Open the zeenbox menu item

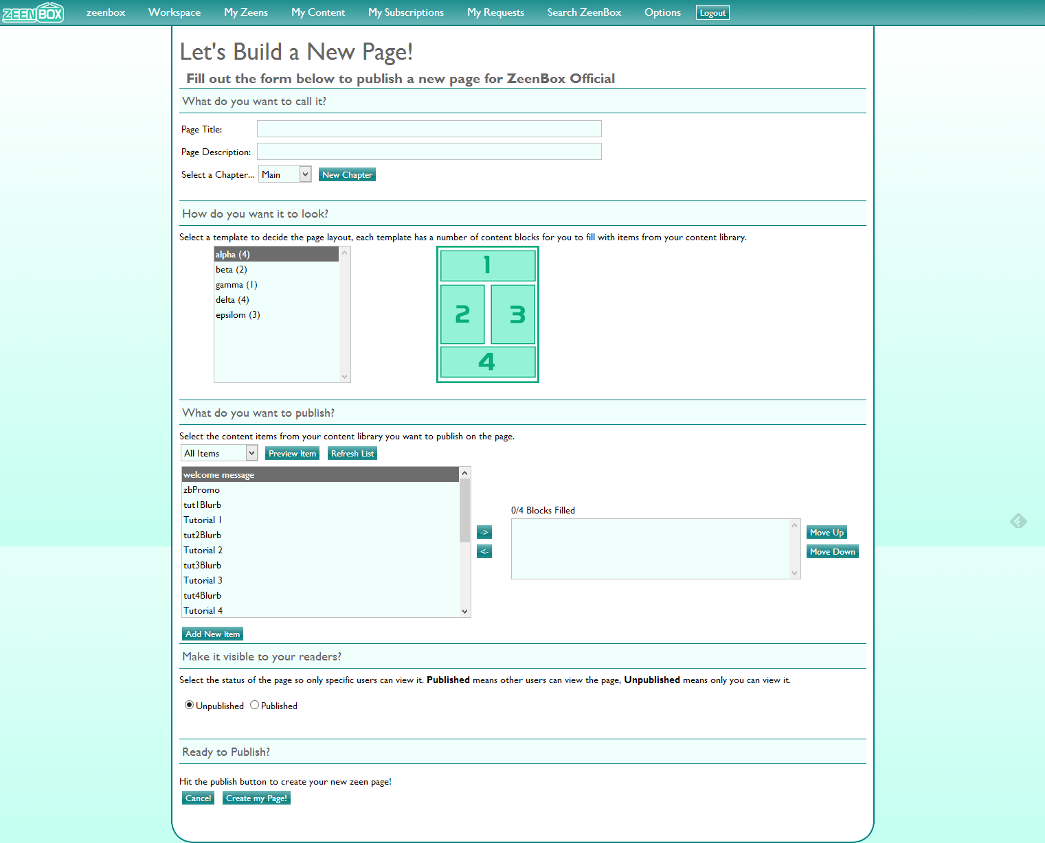pyautogui.click(x=106, y=12)
